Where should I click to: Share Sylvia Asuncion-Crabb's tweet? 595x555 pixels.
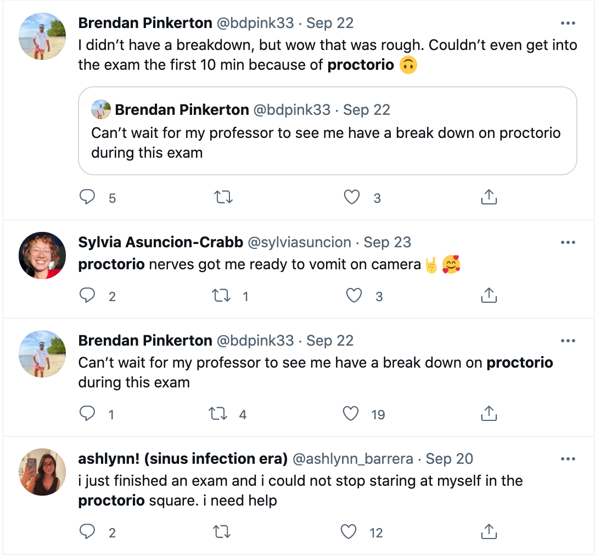pyautogui.click(x=489, y=296)
